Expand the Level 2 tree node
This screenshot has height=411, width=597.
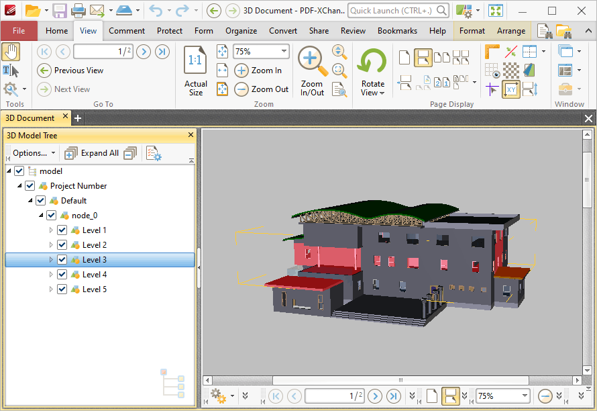point(51,245)
